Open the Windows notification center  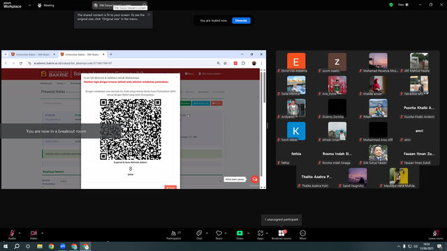[439, 246]
